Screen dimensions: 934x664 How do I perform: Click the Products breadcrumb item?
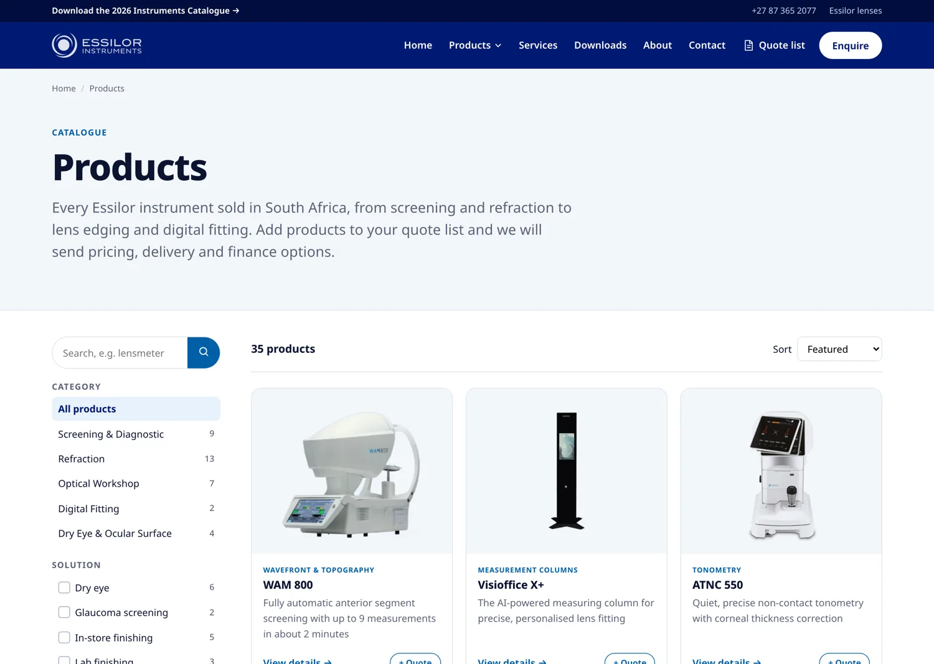(106, 88)
